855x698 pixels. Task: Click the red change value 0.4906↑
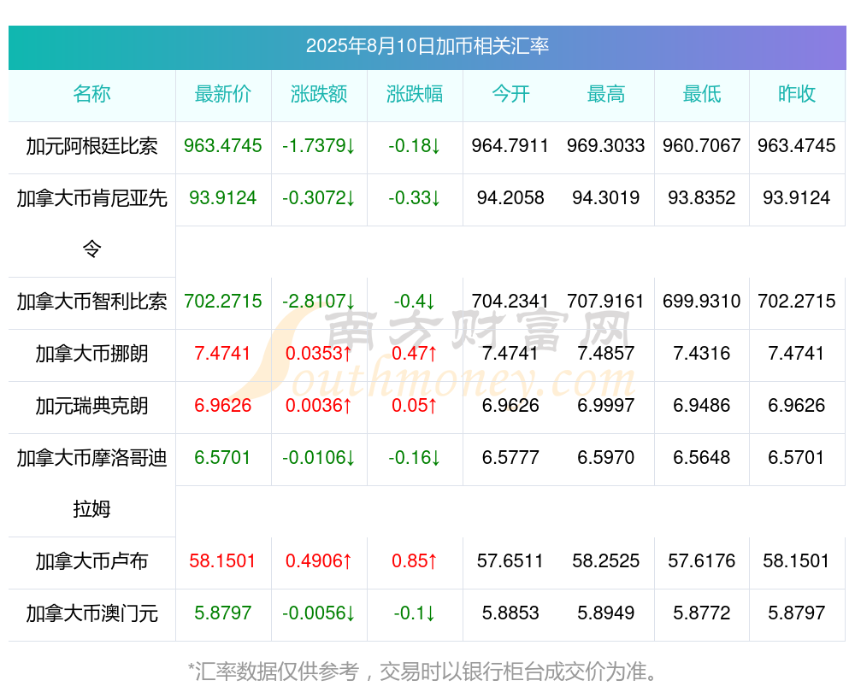tap(319, 561)
